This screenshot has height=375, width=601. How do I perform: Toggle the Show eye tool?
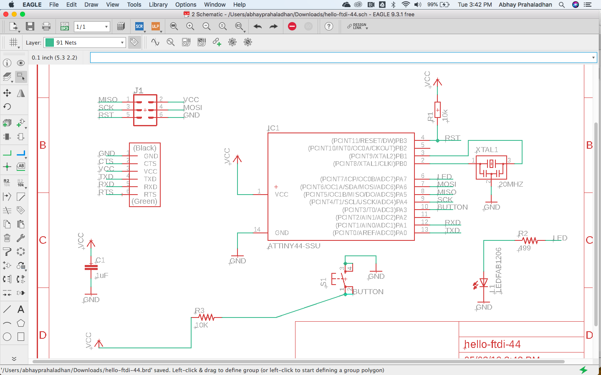pyautogui.click(x=20, y=63)
